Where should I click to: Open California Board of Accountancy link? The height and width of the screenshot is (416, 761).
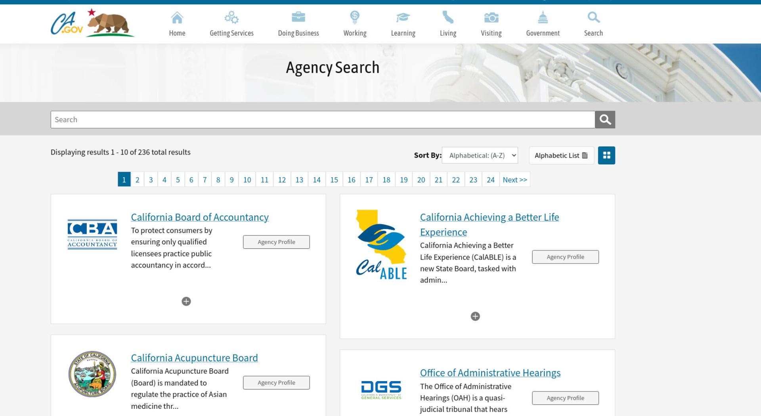200,217
